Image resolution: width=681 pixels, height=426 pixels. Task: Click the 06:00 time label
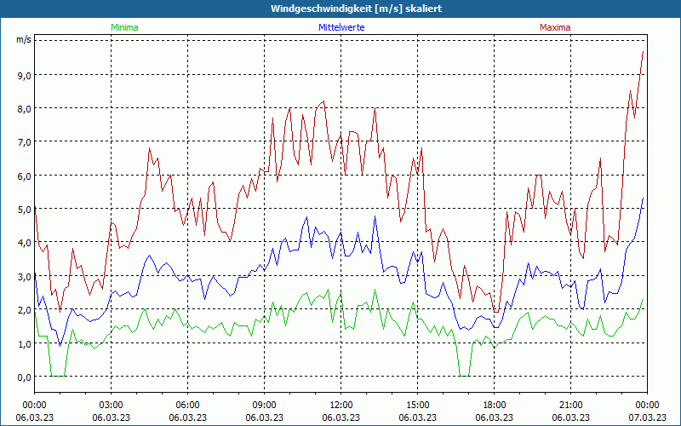click(x=187, y=406)
